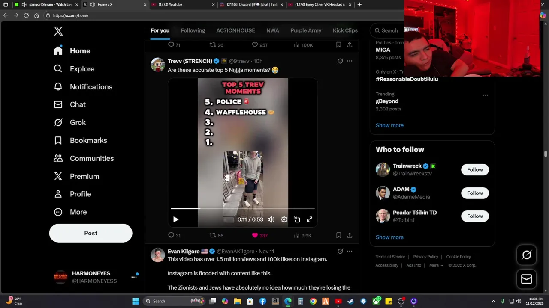Like the post with 957 likes
Viewport: 549px width, 308px height.
tap(259, 45)
